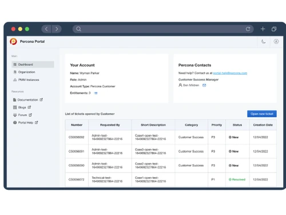The width and height of the screenshot is (286, 215).
Task: Click the Percona Portal title
Action: tap(32, 41)
